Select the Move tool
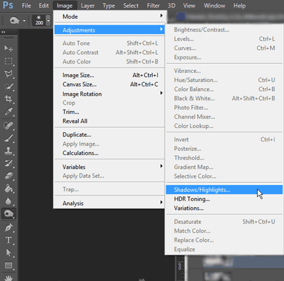The height and width of the screenshot is (281, 284). point(8,48)
